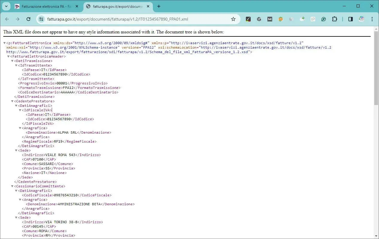379x239 pixels.
Task: Collapse the p:FatturaElettronica root node
Action: pos(4,43)
